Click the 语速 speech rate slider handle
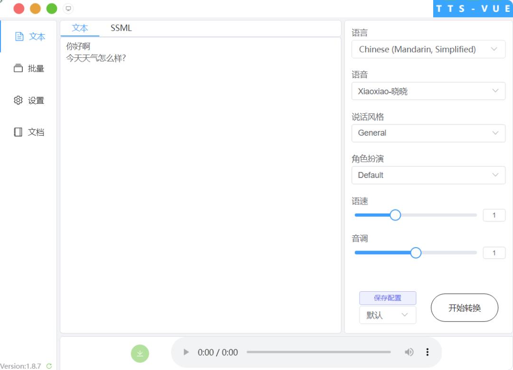This screenshot has width=513, height=370. (396, 215)
